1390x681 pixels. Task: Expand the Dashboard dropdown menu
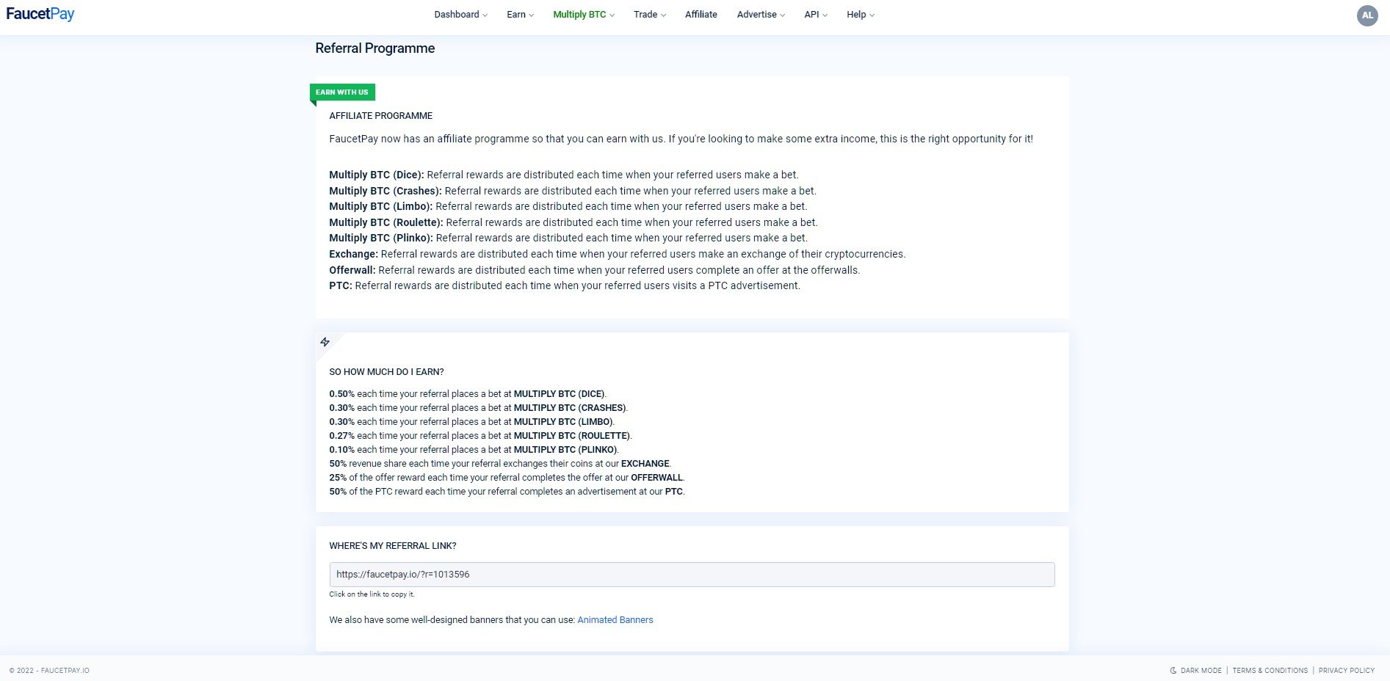460,15
